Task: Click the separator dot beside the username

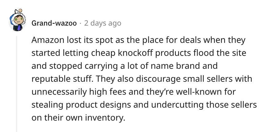Action: pyautogui.click(x=80, y=23)
